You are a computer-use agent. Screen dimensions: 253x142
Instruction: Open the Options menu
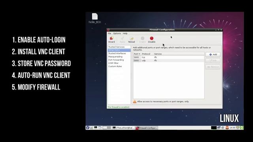117,33
